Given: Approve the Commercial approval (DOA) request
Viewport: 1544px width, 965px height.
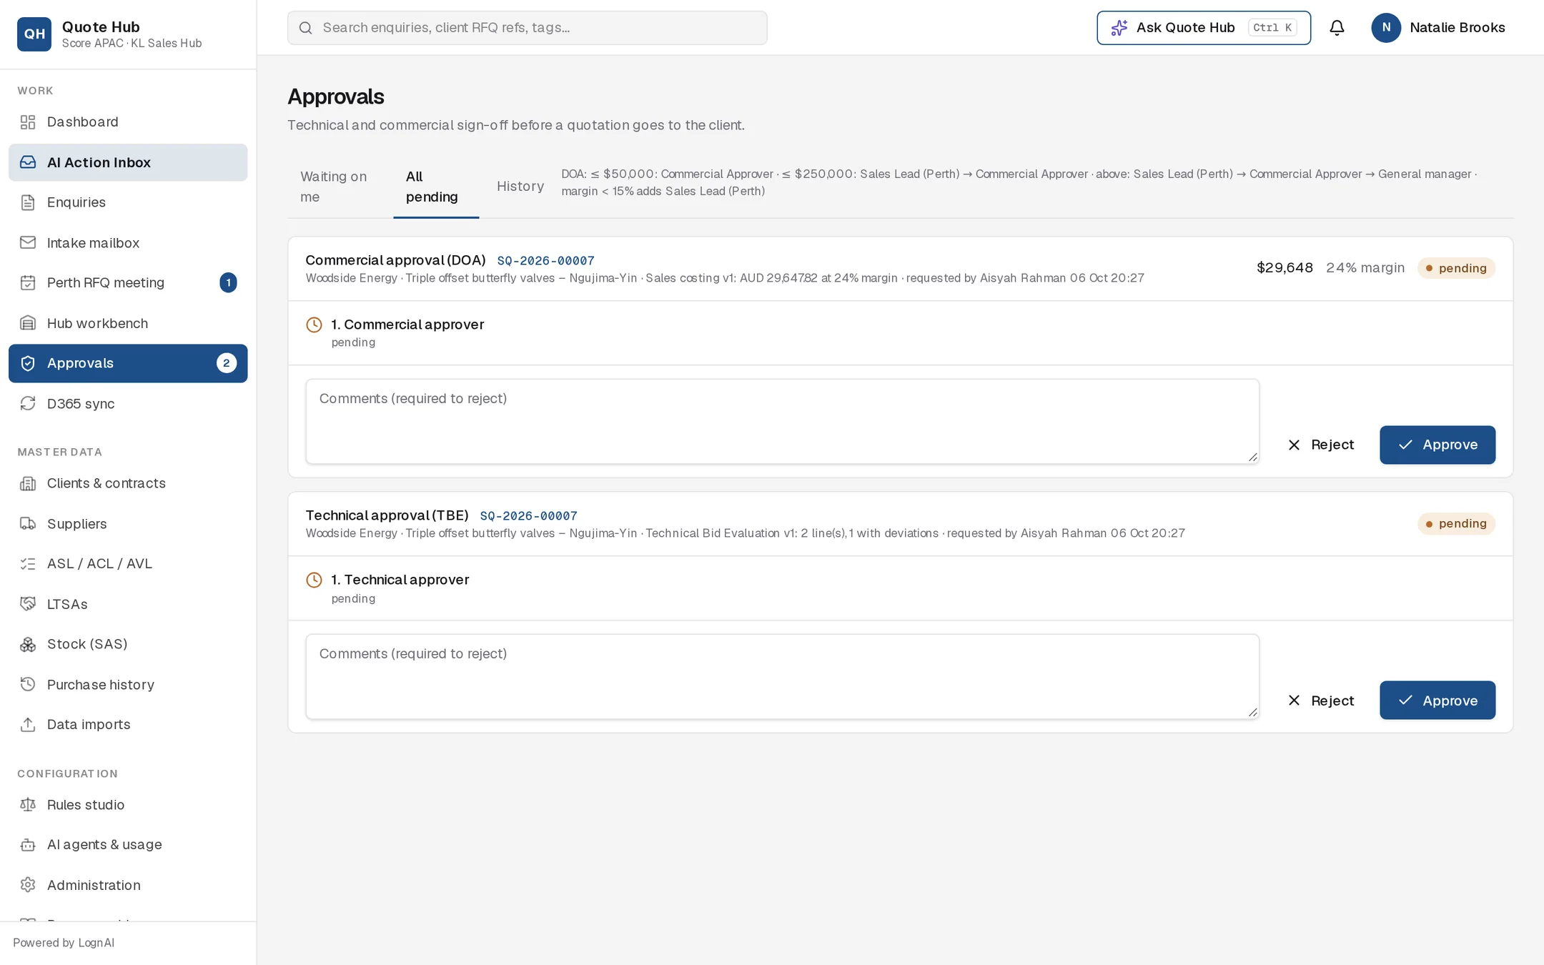Looking at the screenshot, I should pyautogui.click(x=1437, y=445).
